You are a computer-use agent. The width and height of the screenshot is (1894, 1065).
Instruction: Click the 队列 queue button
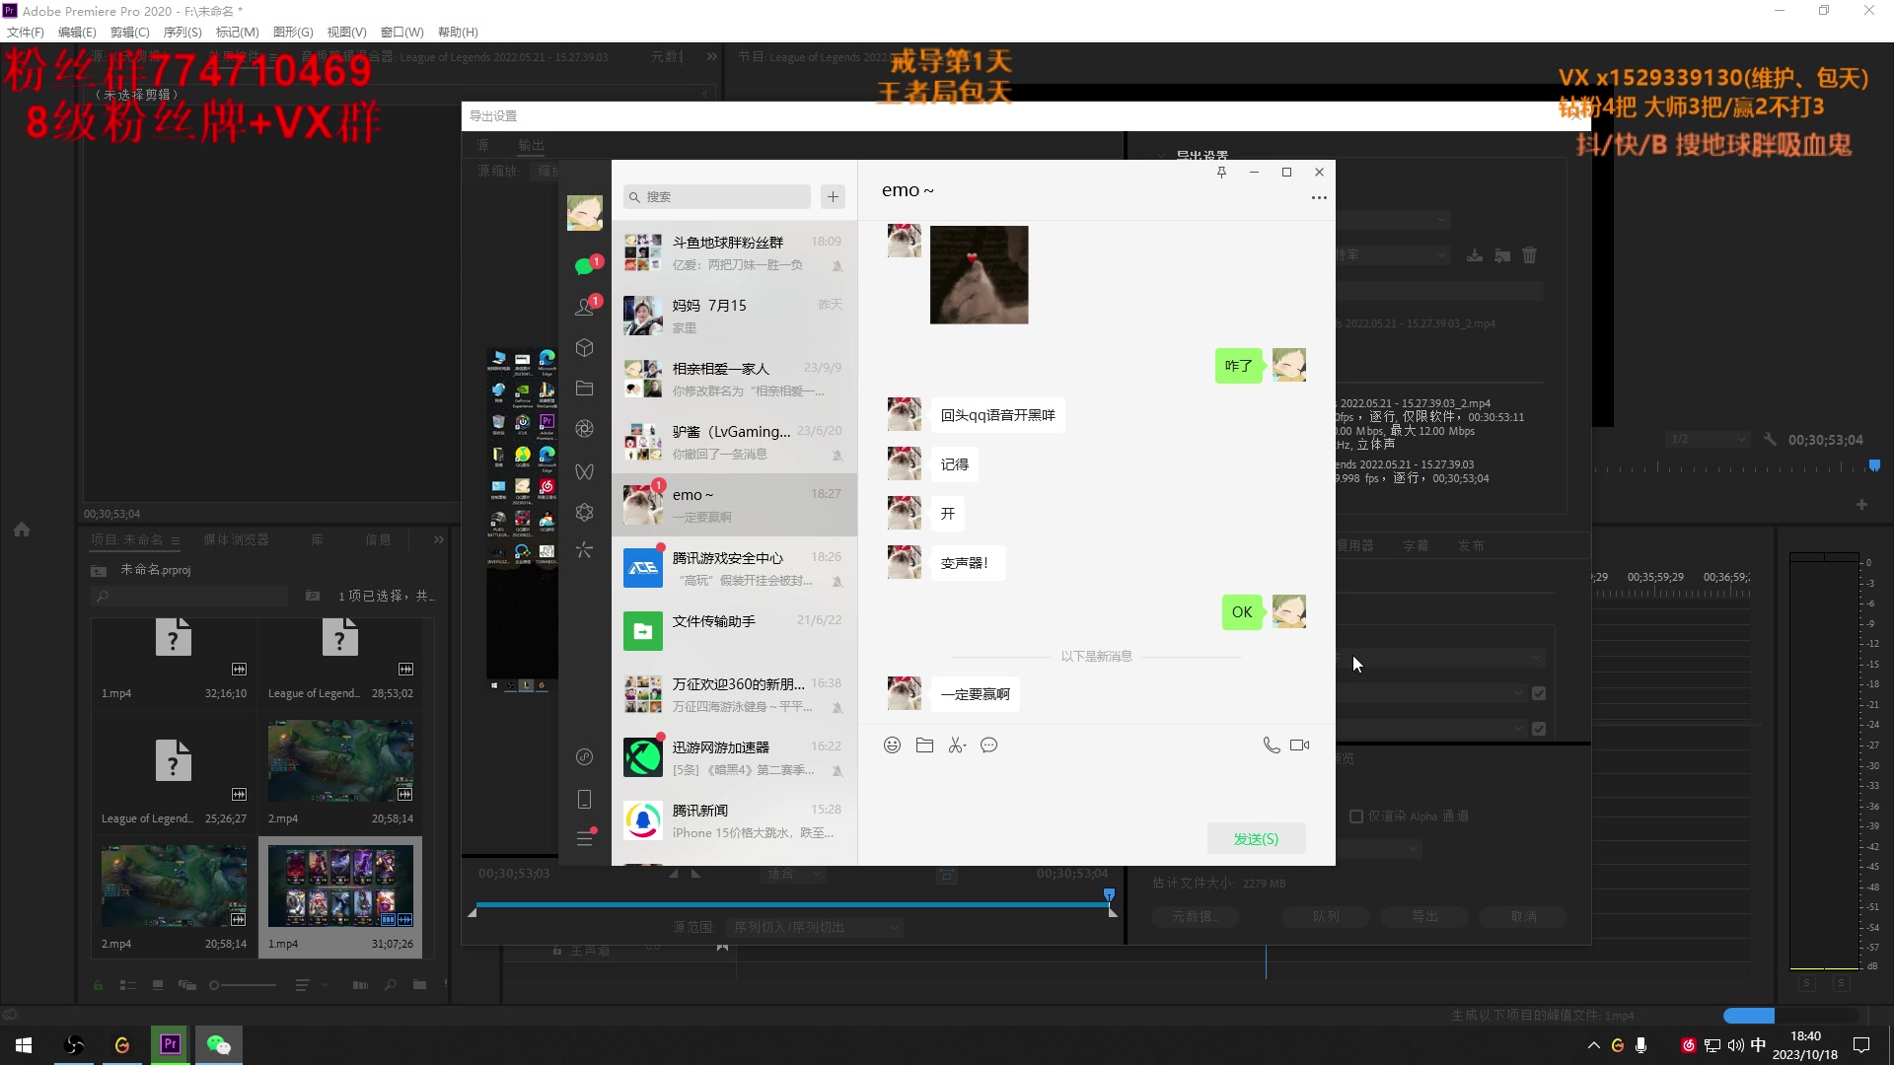tap(1325, 916)
